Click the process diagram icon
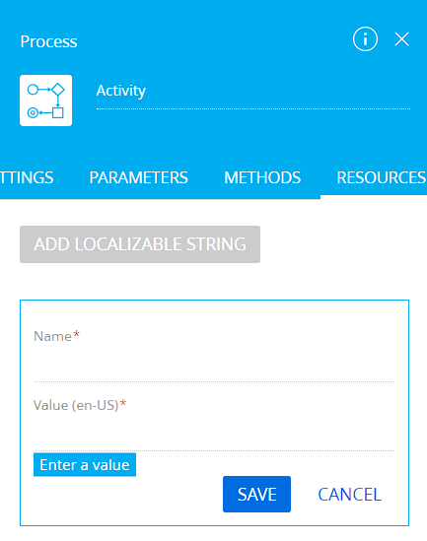Image resolution: width=427 pixels, height=541 pixels. 46,101
